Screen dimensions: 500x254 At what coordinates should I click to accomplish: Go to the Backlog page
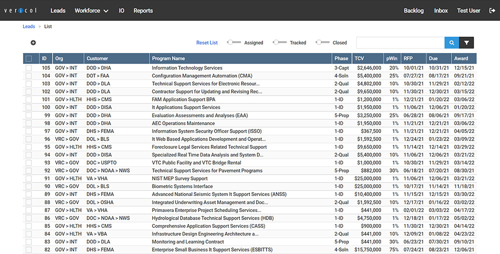[x=413, y=10]
